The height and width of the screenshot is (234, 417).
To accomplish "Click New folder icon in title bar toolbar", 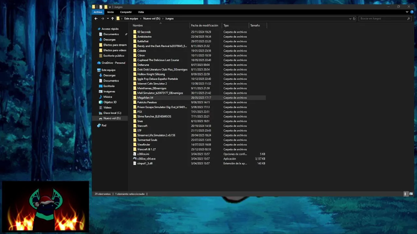I will click(x=106, y=7).
